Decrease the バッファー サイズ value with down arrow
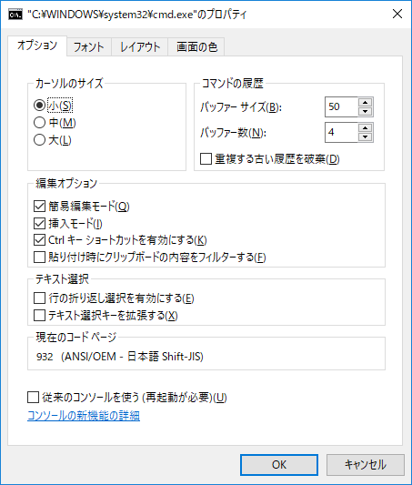412x485 pixels. point(366,111)
